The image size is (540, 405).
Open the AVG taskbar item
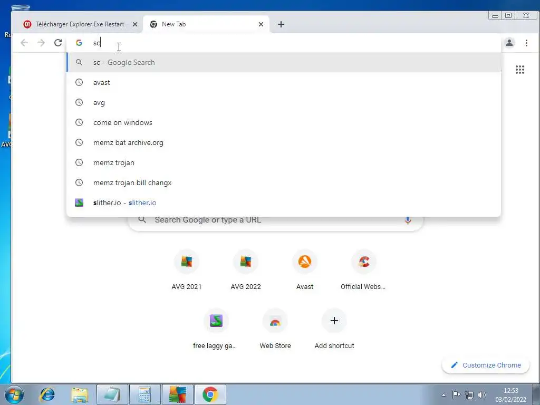point(178,394)
